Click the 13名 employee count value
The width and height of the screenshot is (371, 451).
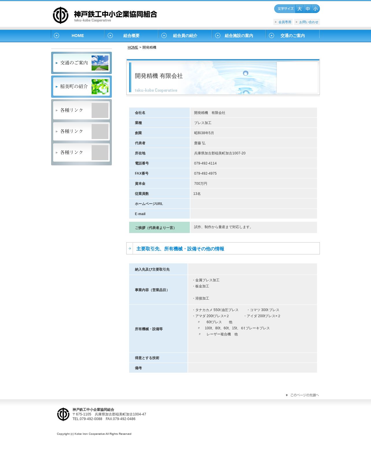click(197, 194)
